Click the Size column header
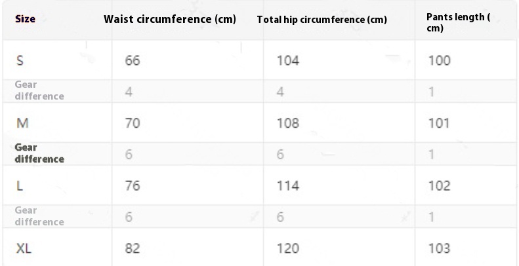The height and width of the screenshot is (266, 519). pos(25,19)
